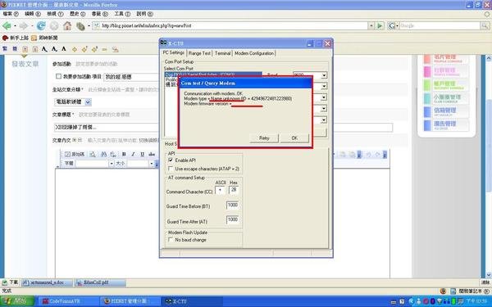
Task: Click the Firefox forward arrow
Action: pos(24,25)
